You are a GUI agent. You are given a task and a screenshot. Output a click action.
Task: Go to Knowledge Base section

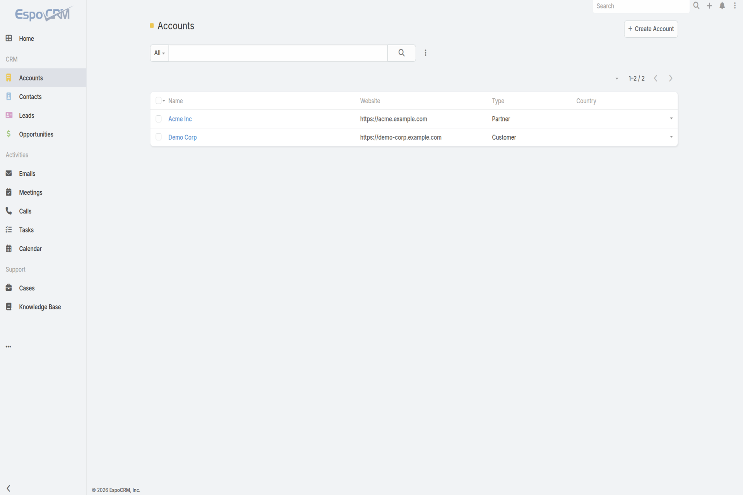coord(40,307)
